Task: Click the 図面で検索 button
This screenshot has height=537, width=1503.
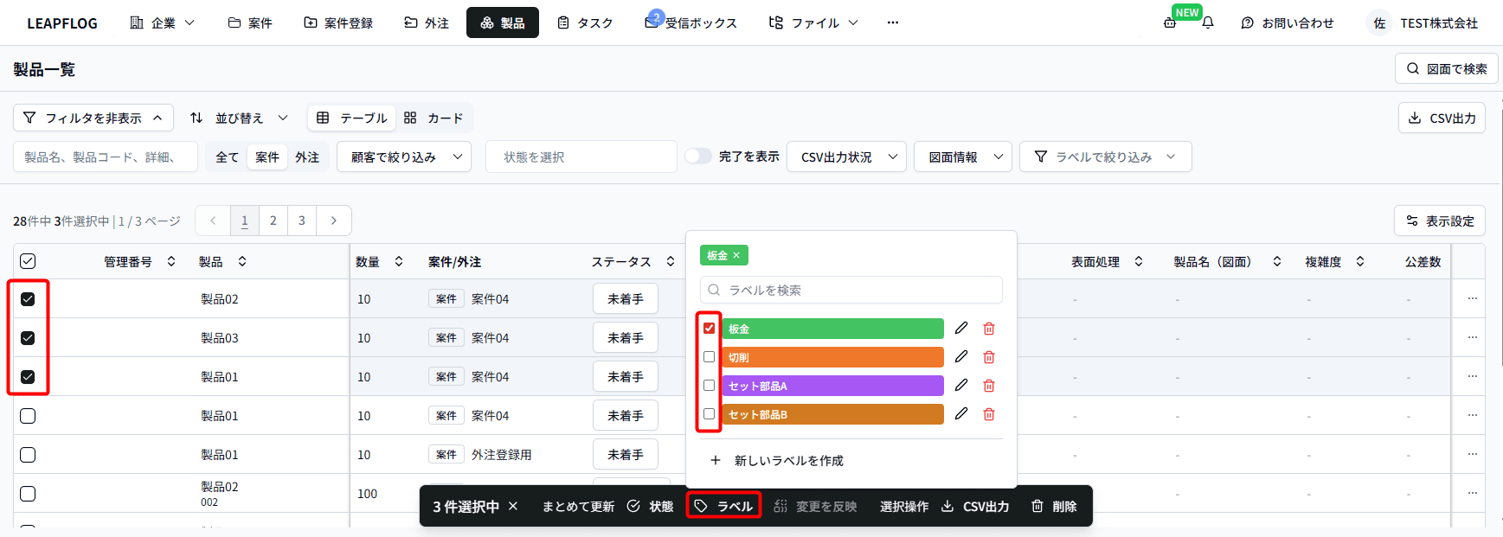Action: tap(1447, 68)
